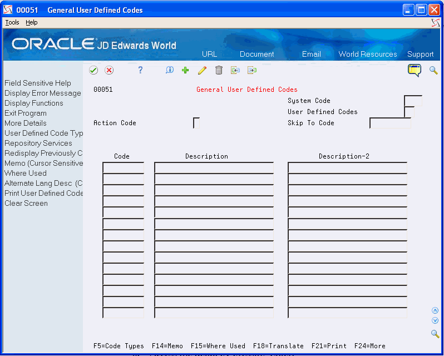Click the green checkmark OK icon
This screenshot has height=356, width=444.
(x=93, y=70)
